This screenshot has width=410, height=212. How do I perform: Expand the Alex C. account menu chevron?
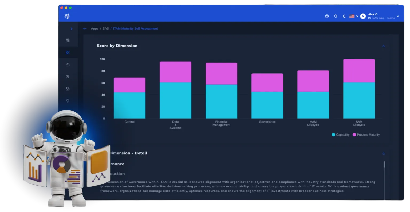pos(398,16)
